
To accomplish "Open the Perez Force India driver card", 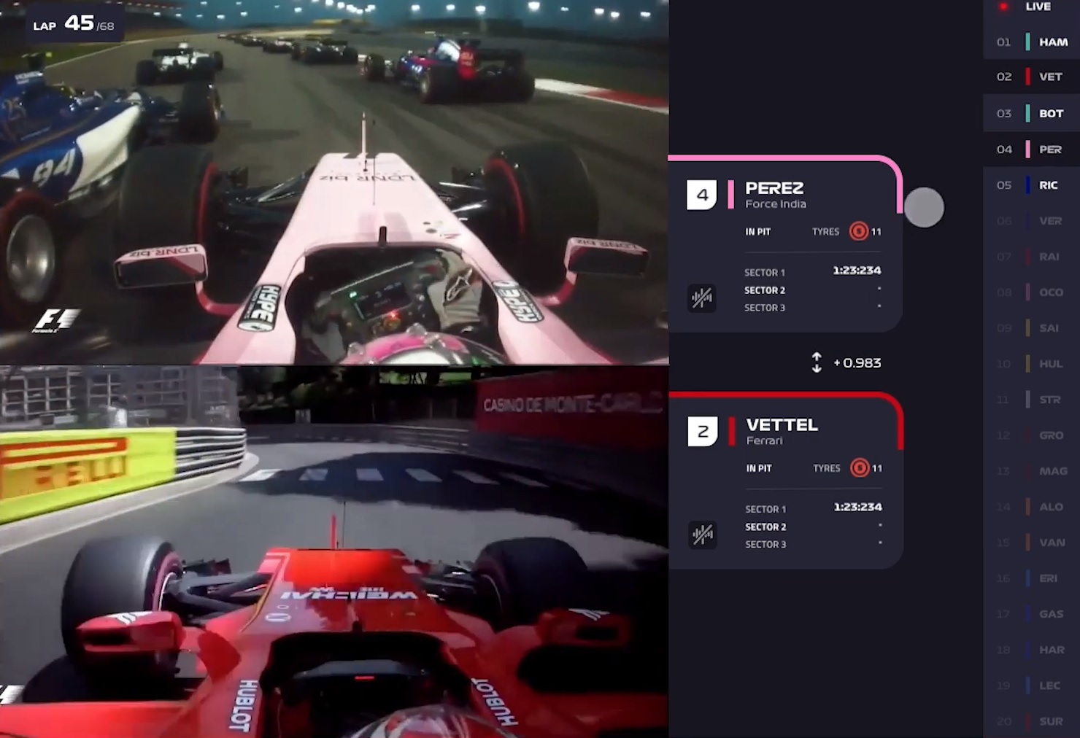I will click(x=785, y=244).
